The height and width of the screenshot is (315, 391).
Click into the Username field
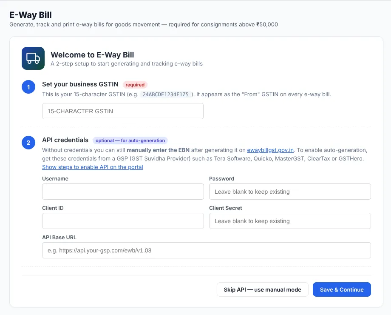point(123,192)
